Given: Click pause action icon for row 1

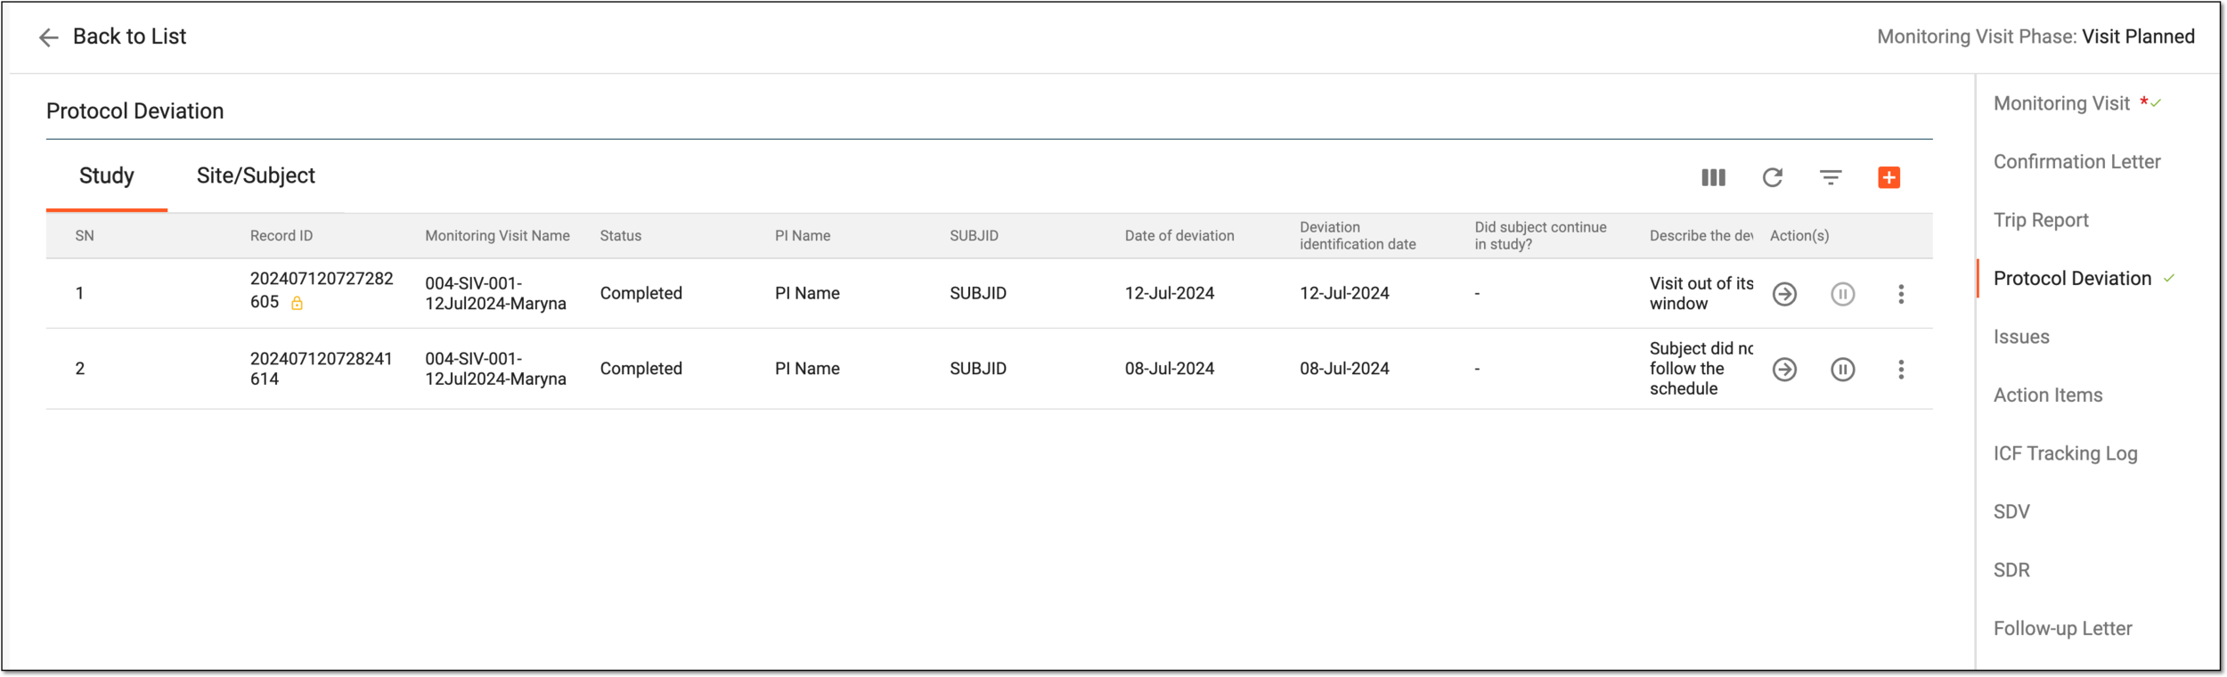Looking at the screenshot, I should click(1843, 294).
